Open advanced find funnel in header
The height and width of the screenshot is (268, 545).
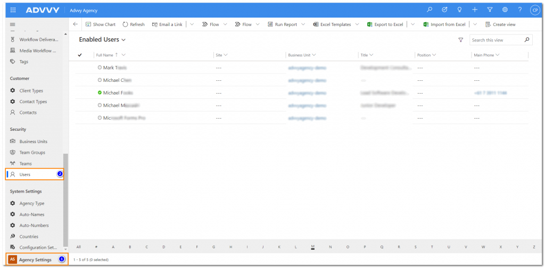(x=490, y=10)
